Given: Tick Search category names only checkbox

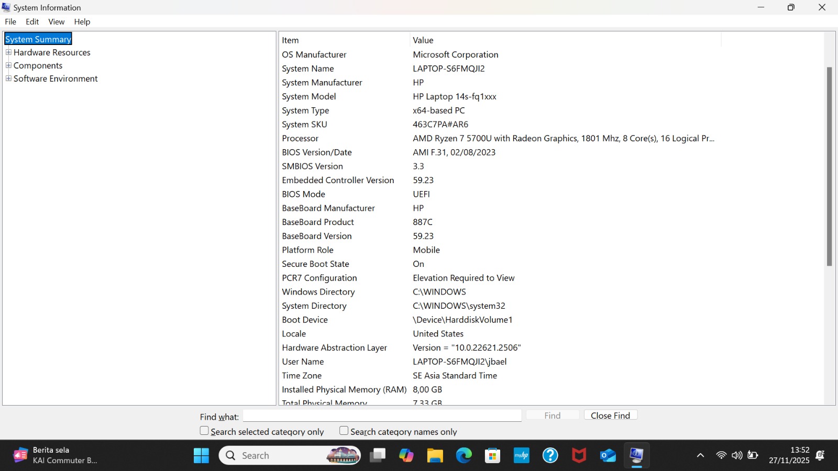Looking at the screenshot, I should click(344, 431).
